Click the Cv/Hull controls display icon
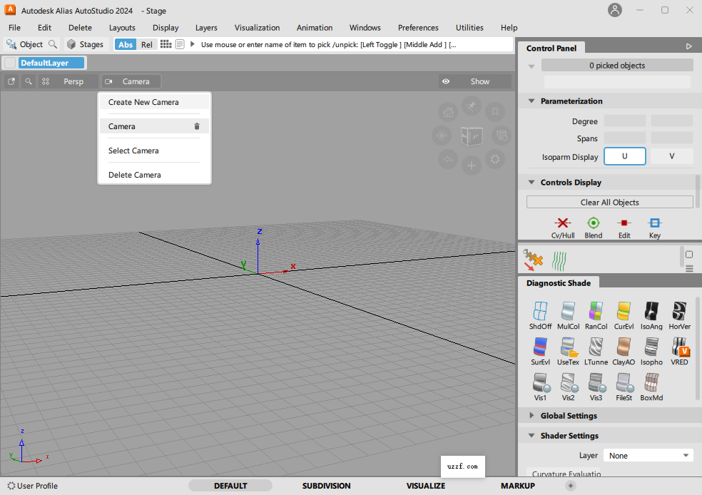The height and width of the screenshot is (495, 702). click(563, 228)
